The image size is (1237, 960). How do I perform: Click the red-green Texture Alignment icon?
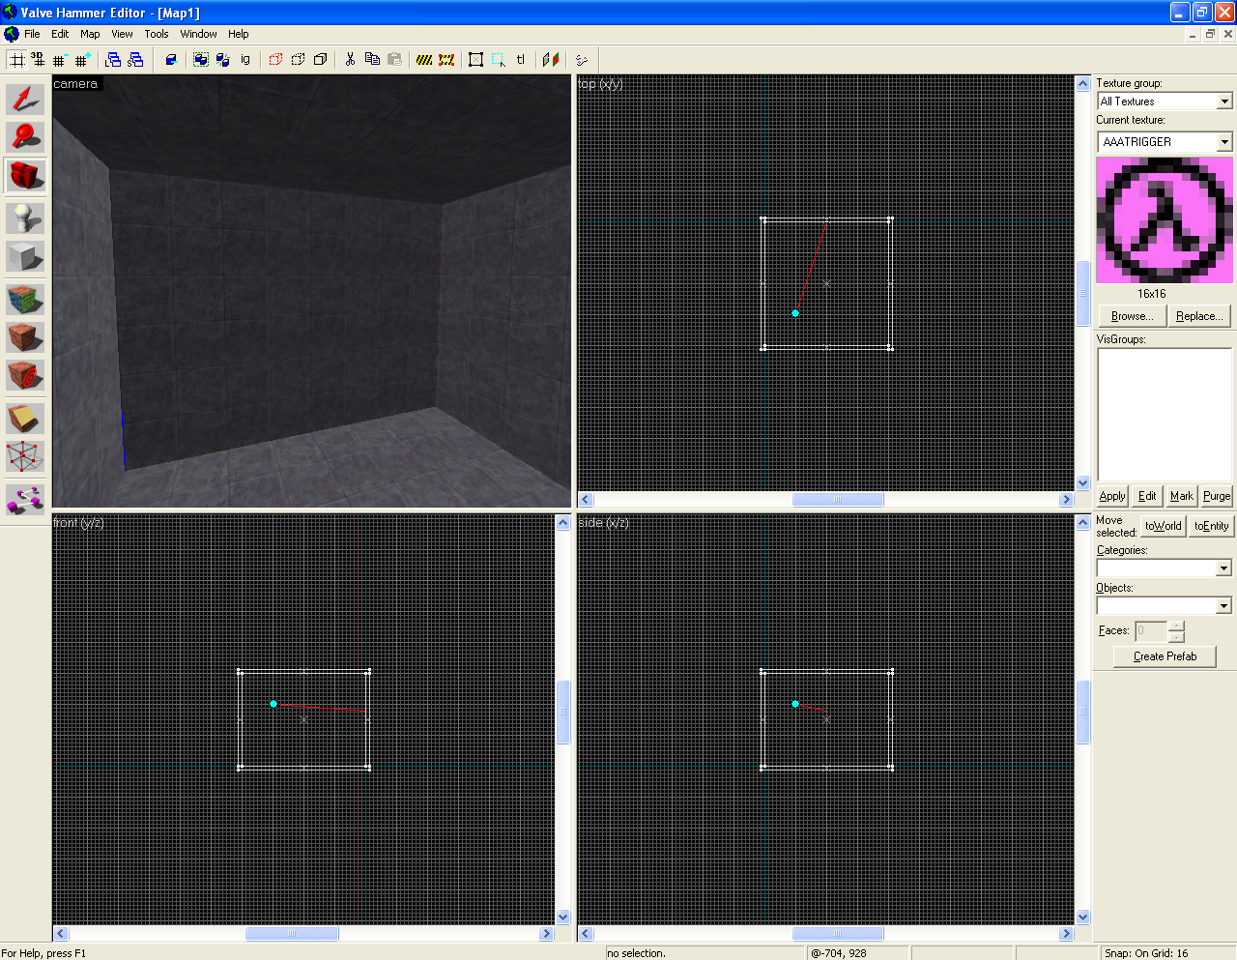[x=551, y=60]
